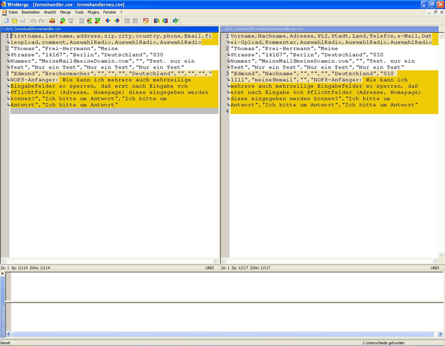Copy difference to right pane
The height and width of the screenshot is (346, 445).
109,21
